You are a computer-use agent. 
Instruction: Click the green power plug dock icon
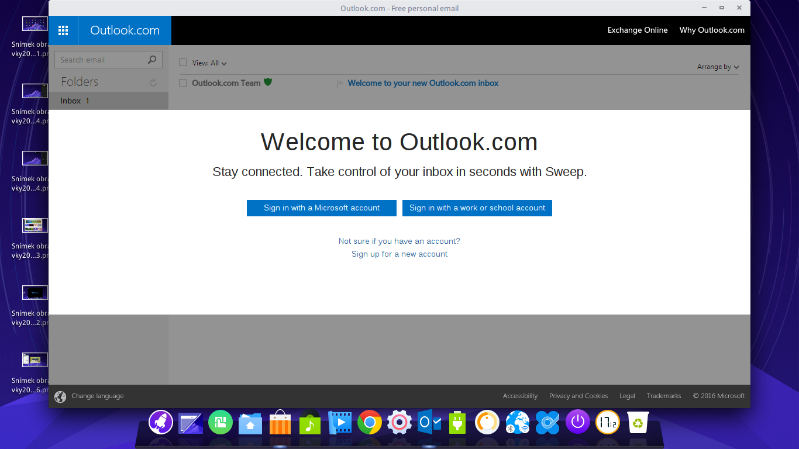(457, 422)
